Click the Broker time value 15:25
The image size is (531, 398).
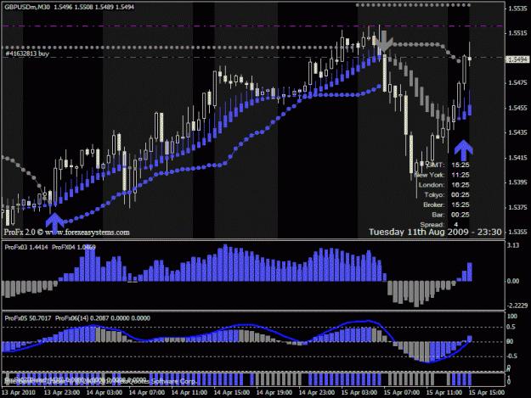pyautogui.click(x=460, y=205)
